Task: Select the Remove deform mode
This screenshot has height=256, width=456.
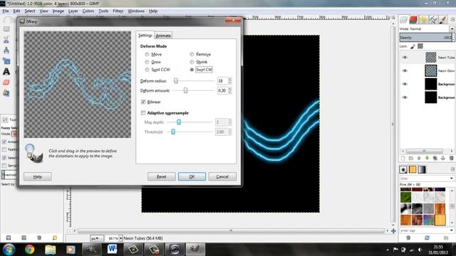Action: [x=192, y=54]
